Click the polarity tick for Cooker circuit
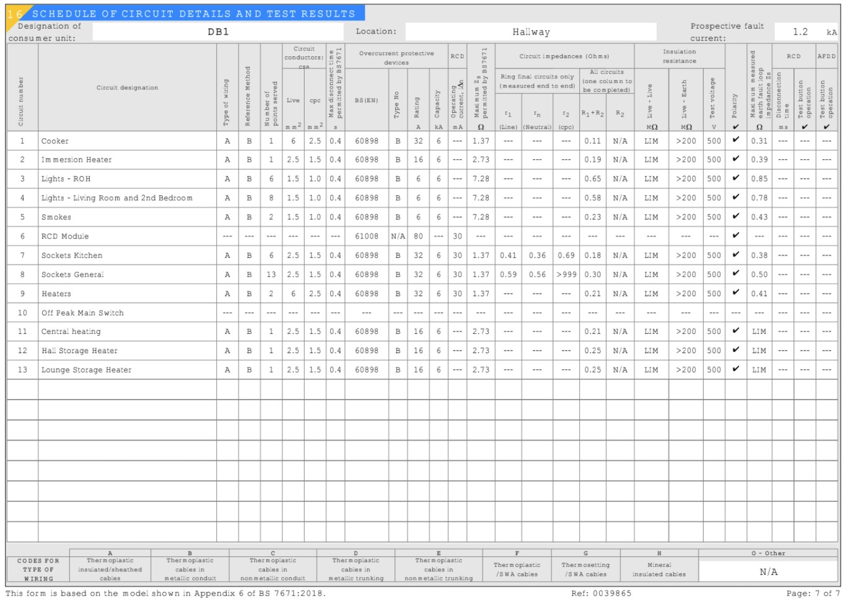 735,140
